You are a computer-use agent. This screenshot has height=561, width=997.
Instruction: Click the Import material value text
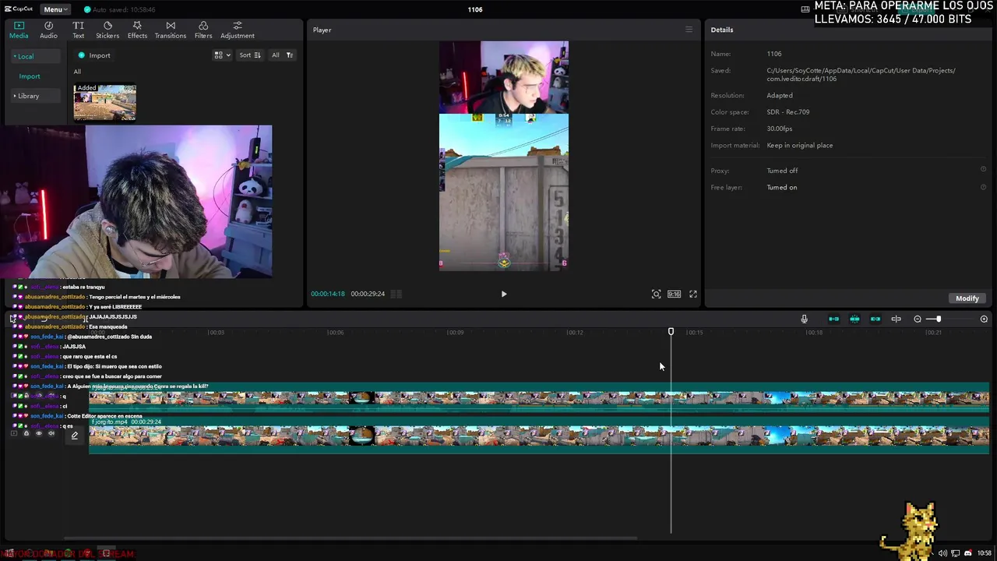799,145
